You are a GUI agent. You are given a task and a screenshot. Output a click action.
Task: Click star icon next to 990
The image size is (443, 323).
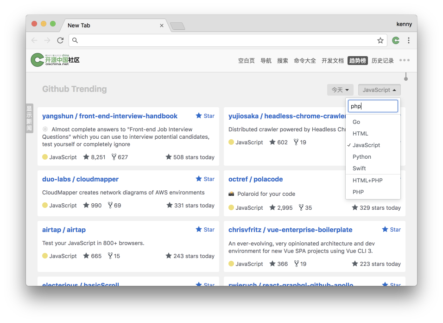pyautogui.click(x=86, y=205)
